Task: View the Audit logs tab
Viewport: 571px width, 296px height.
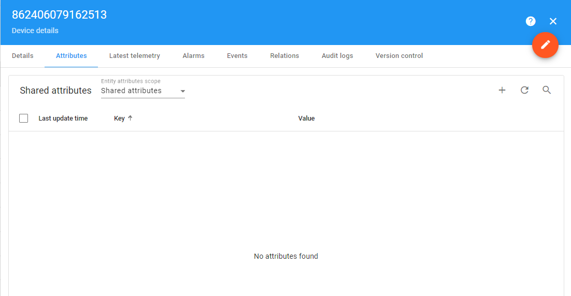Action: (337, 56)
